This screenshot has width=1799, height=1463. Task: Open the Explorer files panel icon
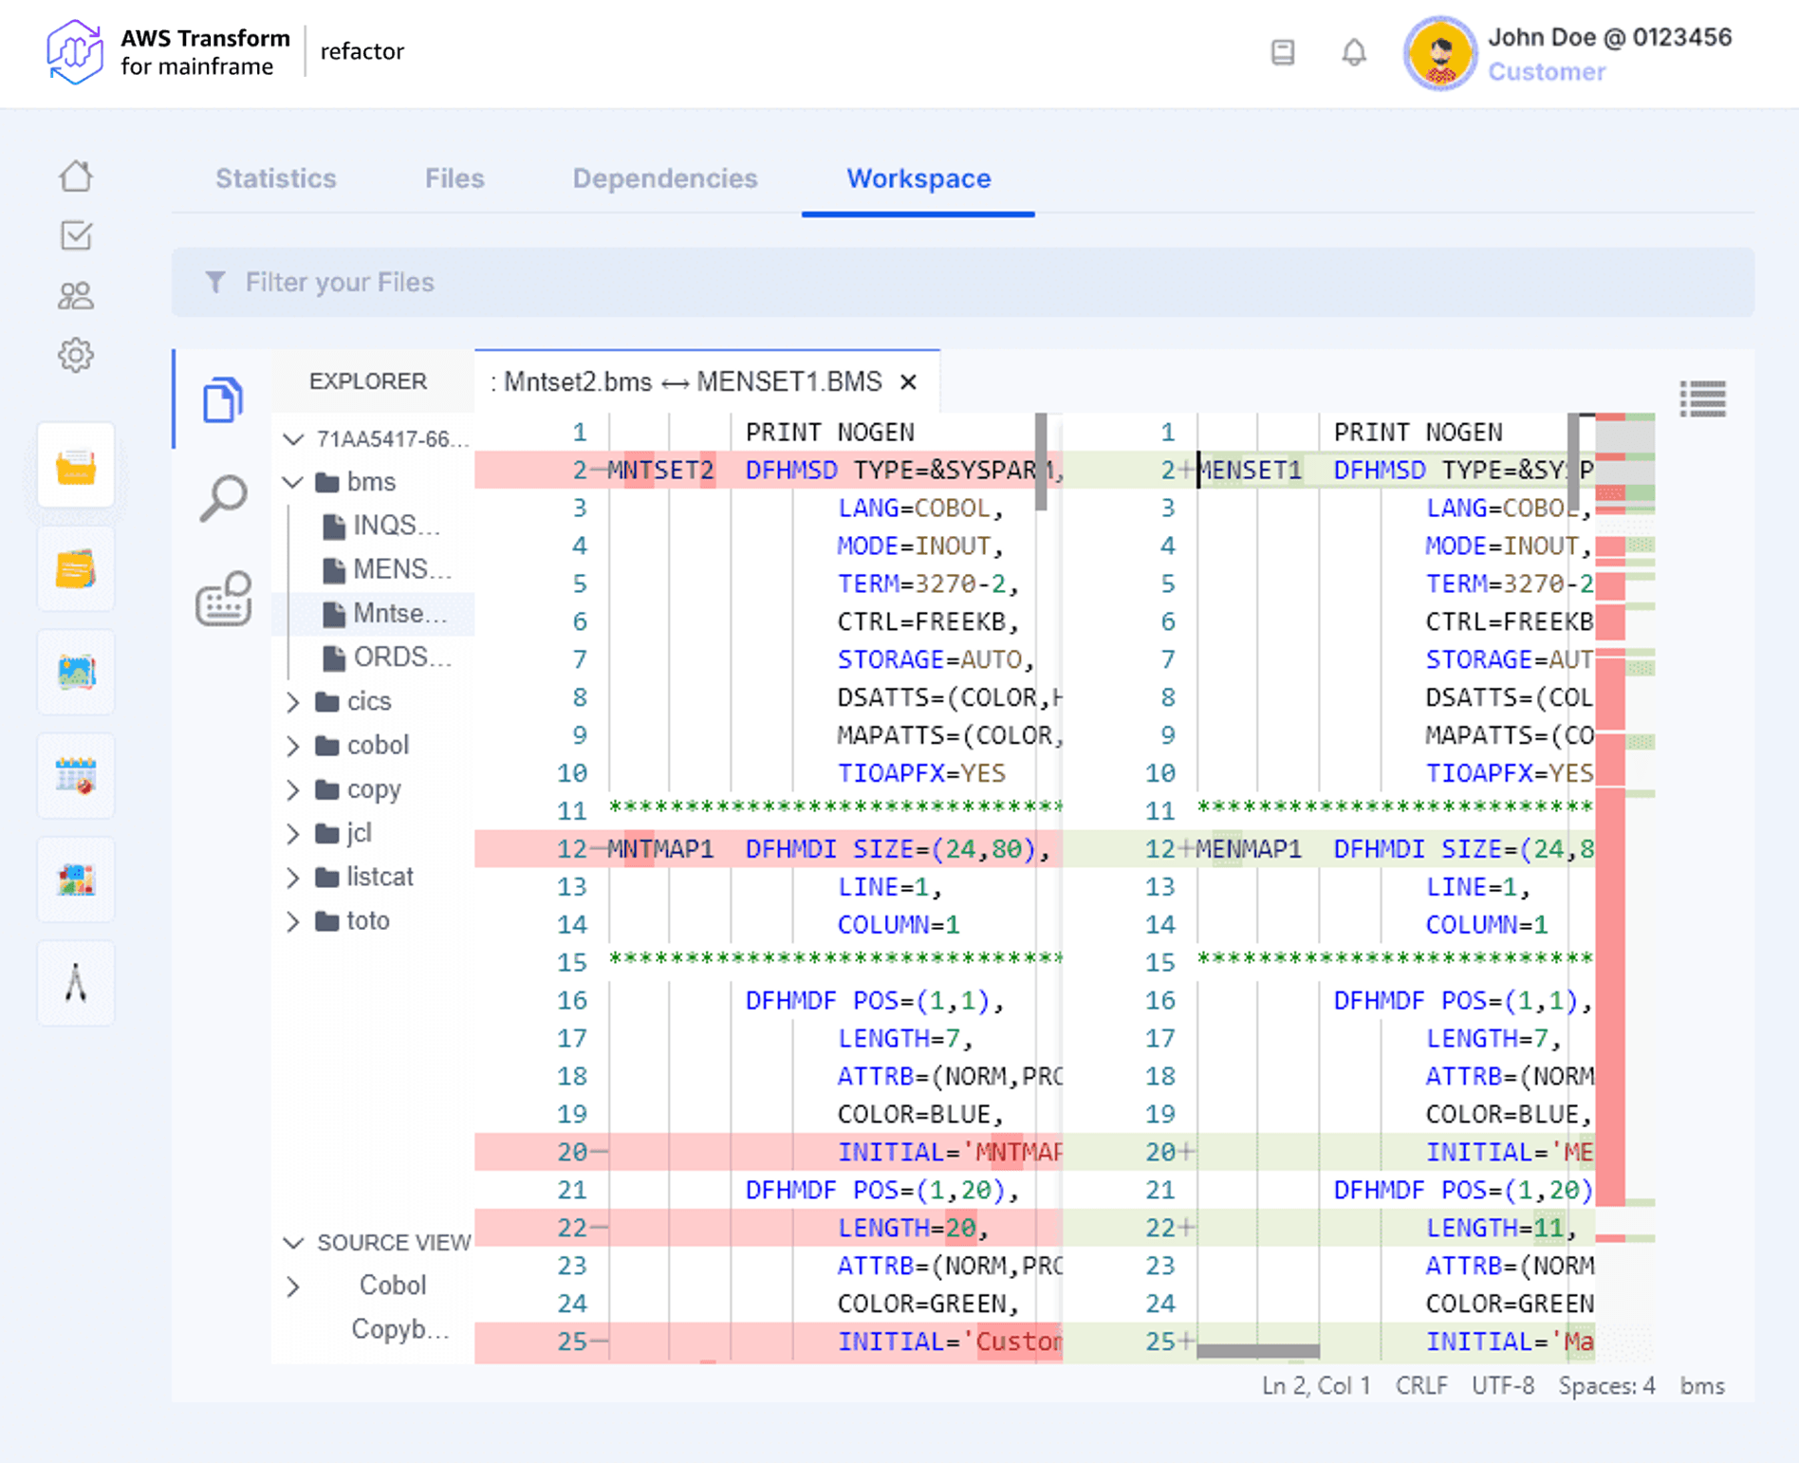coord(224,400)
